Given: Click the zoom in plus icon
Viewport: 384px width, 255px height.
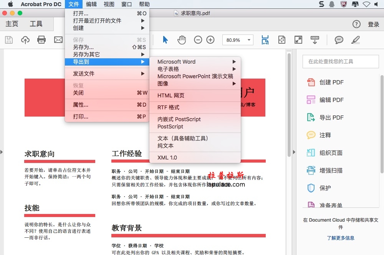Looking at the screenshot, I should click(210, 40).
